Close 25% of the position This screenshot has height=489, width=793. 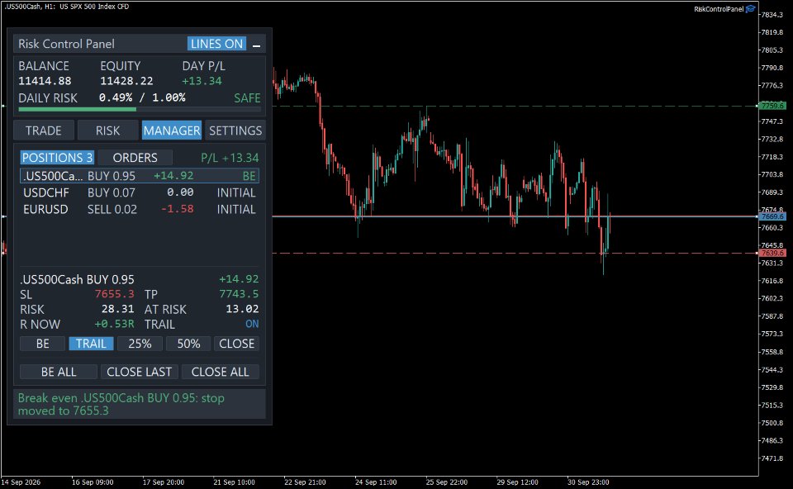140,344
